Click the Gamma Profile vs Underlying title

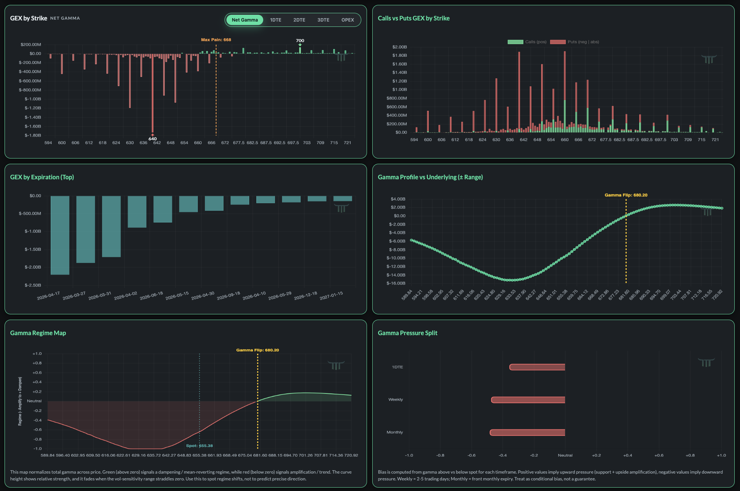point(430,177)
